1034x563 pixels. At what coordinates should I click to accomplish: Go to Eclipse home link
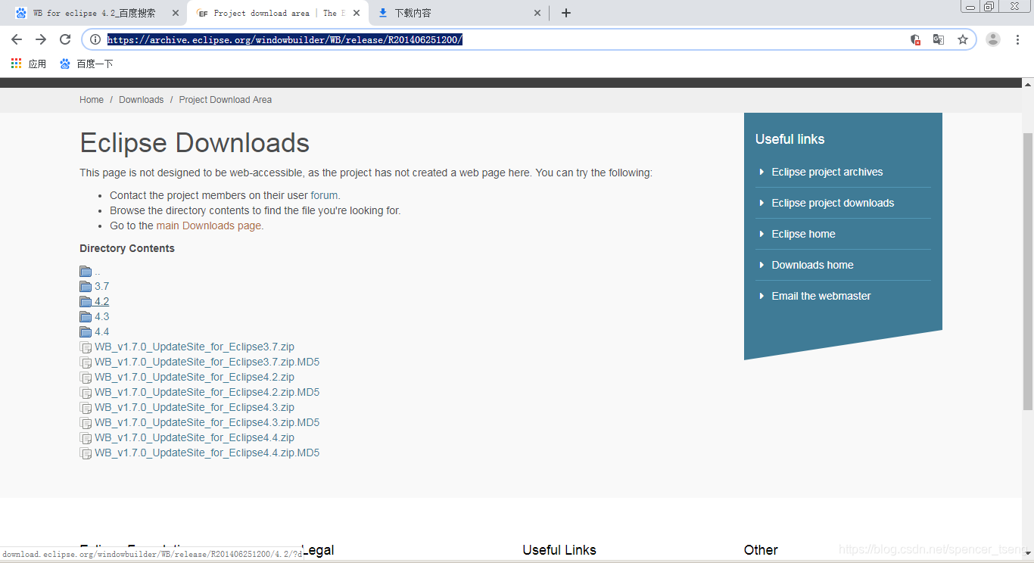pos(803,235)
